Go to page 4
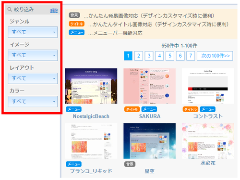 (159, 56)
